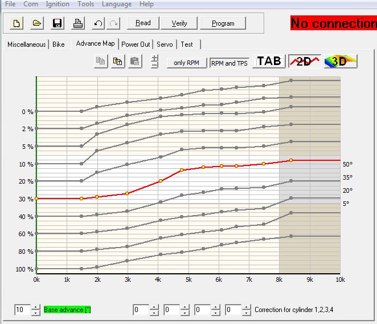The image size is (377, 324).
Task: Copy the selected curve icon
Action: coord(101,61)
